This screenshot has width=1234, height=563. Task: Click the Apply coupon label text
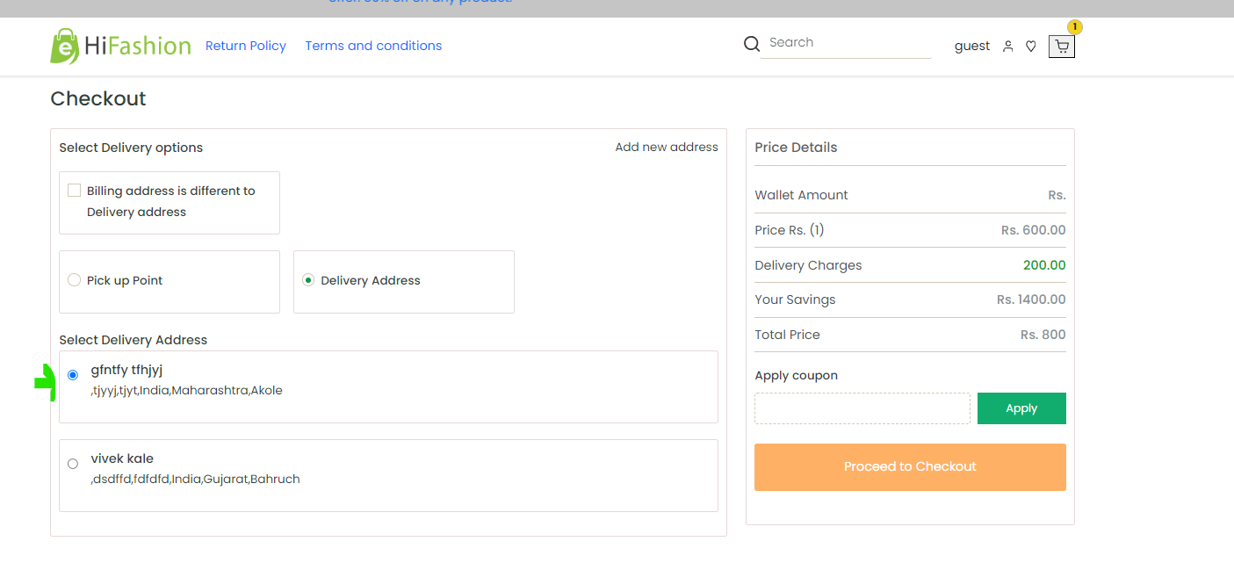pyautogui.click(x=797, y=375)
